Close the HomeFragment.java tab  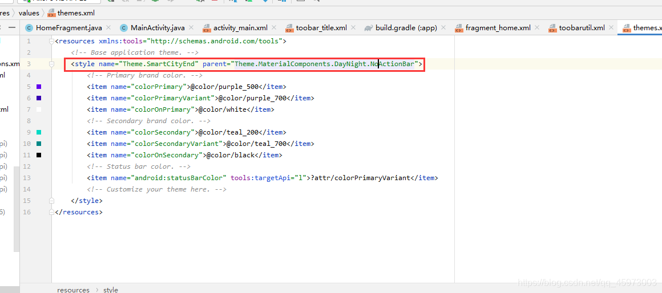[x=109, y=28]
